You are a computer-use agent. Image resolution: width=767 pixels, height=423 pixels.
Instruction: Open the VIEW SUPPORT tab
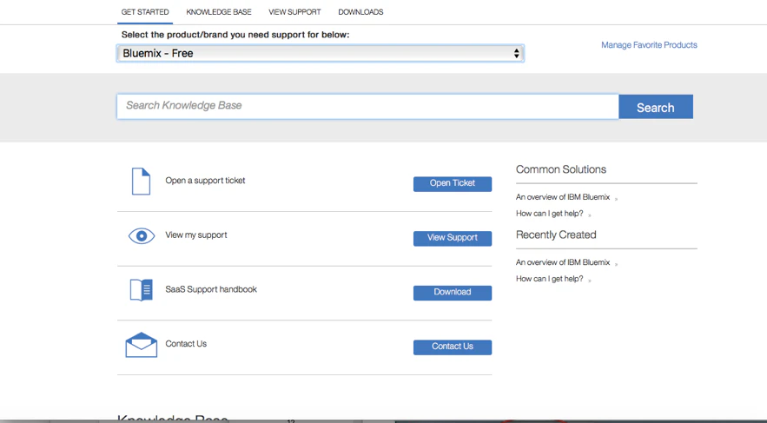click(294, 12)
